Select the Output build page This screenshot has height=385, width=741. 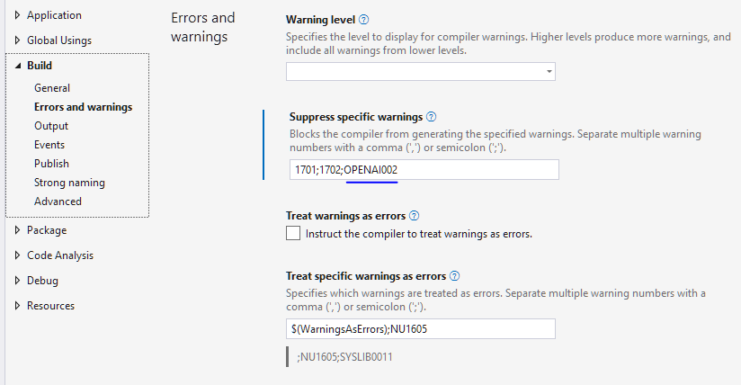51,126
